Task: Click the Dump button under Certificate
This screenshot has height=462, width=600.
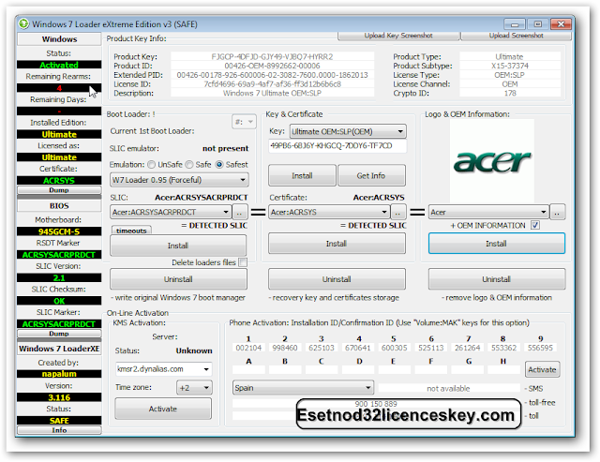Action: coord(59,190)
